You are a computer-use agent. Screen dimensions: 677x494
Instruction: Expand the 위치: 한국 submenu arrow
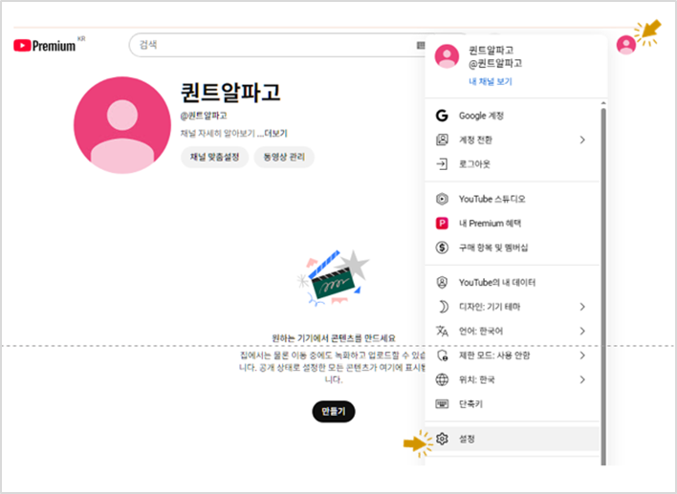click(582, 379)
